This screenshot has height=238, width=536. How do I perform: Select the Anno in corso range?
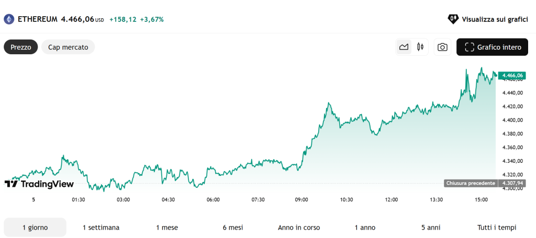pyautogui.click(x=299, y=228)
